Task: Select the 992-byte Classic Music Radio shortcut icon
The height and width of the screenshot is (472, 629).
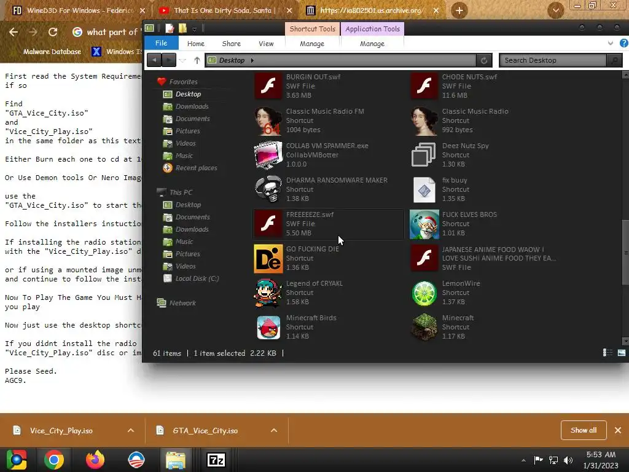Action: pos(424,120)
